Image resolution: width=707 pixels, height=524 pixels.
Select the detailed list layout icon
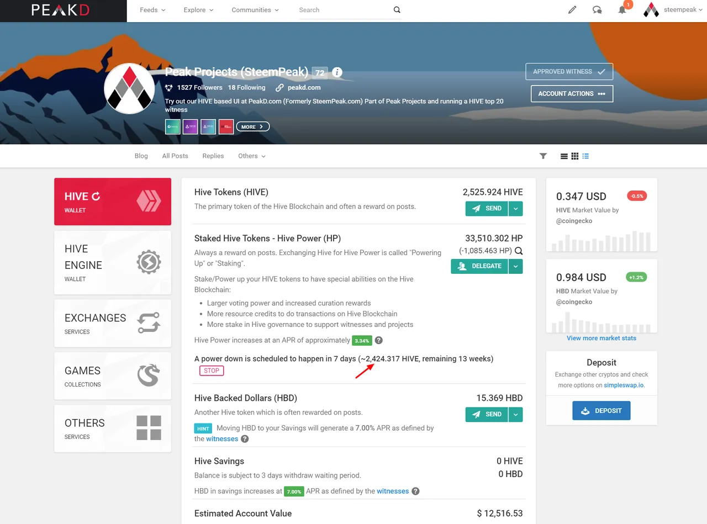click(x=585, y=156)
